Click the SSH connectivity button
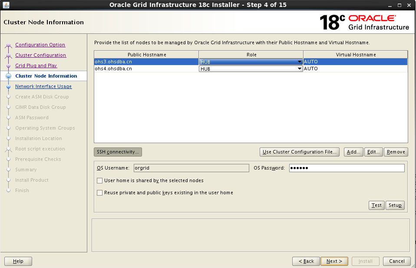The image size is (416, 268). click(118, 152)
